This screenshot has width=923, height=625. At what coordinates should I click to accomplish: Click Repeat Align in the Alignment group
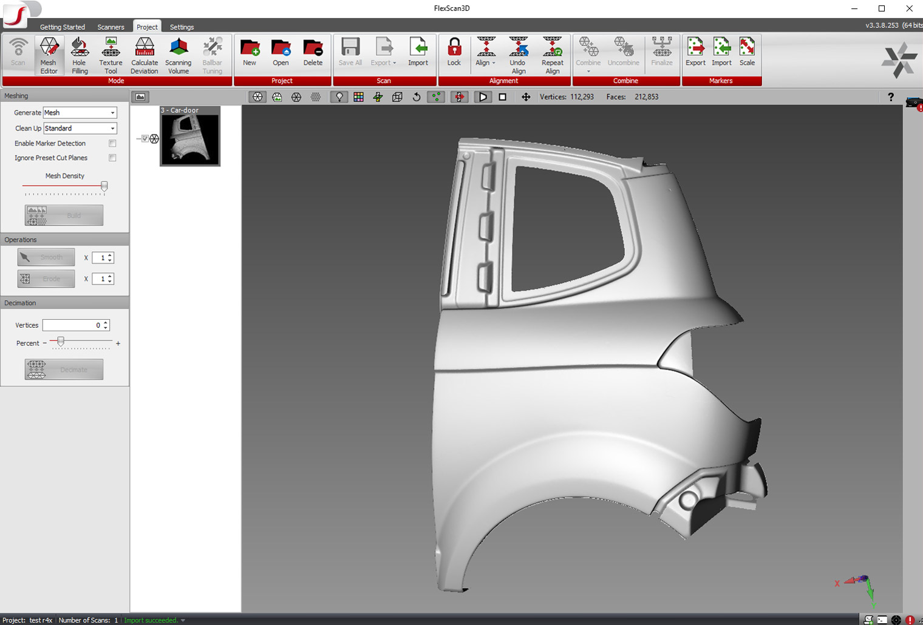pos(552,55)
